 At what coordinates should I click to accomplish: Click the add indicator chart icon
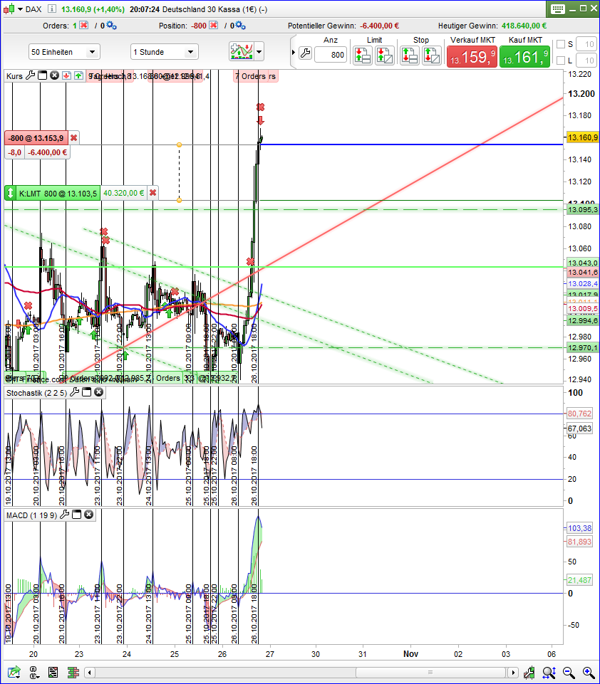(242, 51)
